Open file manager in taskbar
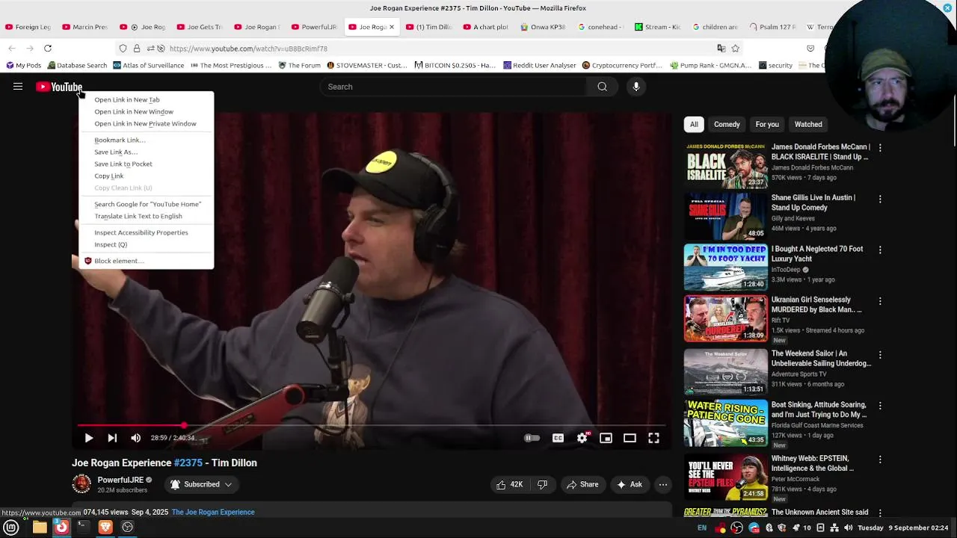Screen dimensions: 957x538 [x=40, y=527]
